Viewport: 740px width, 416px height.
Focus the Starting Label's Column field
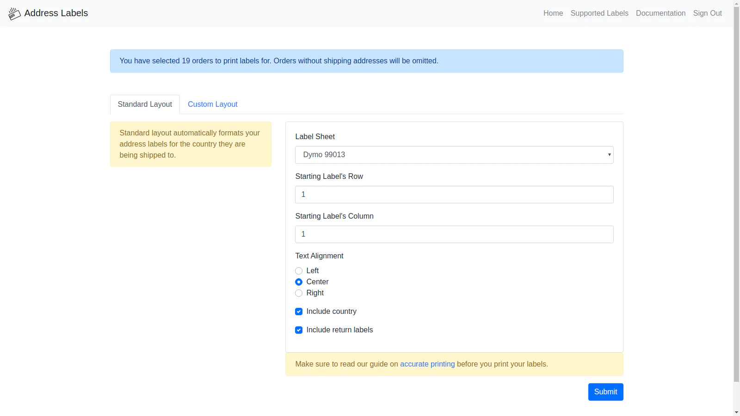pos(454,234)
